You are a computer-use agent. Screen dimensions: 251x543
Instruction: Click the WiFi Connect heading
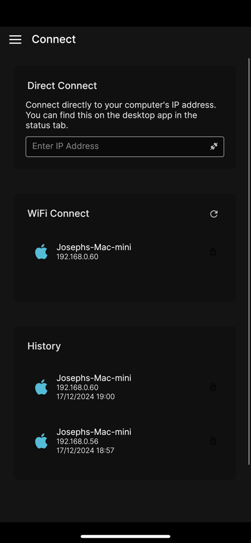pos(58,213)
